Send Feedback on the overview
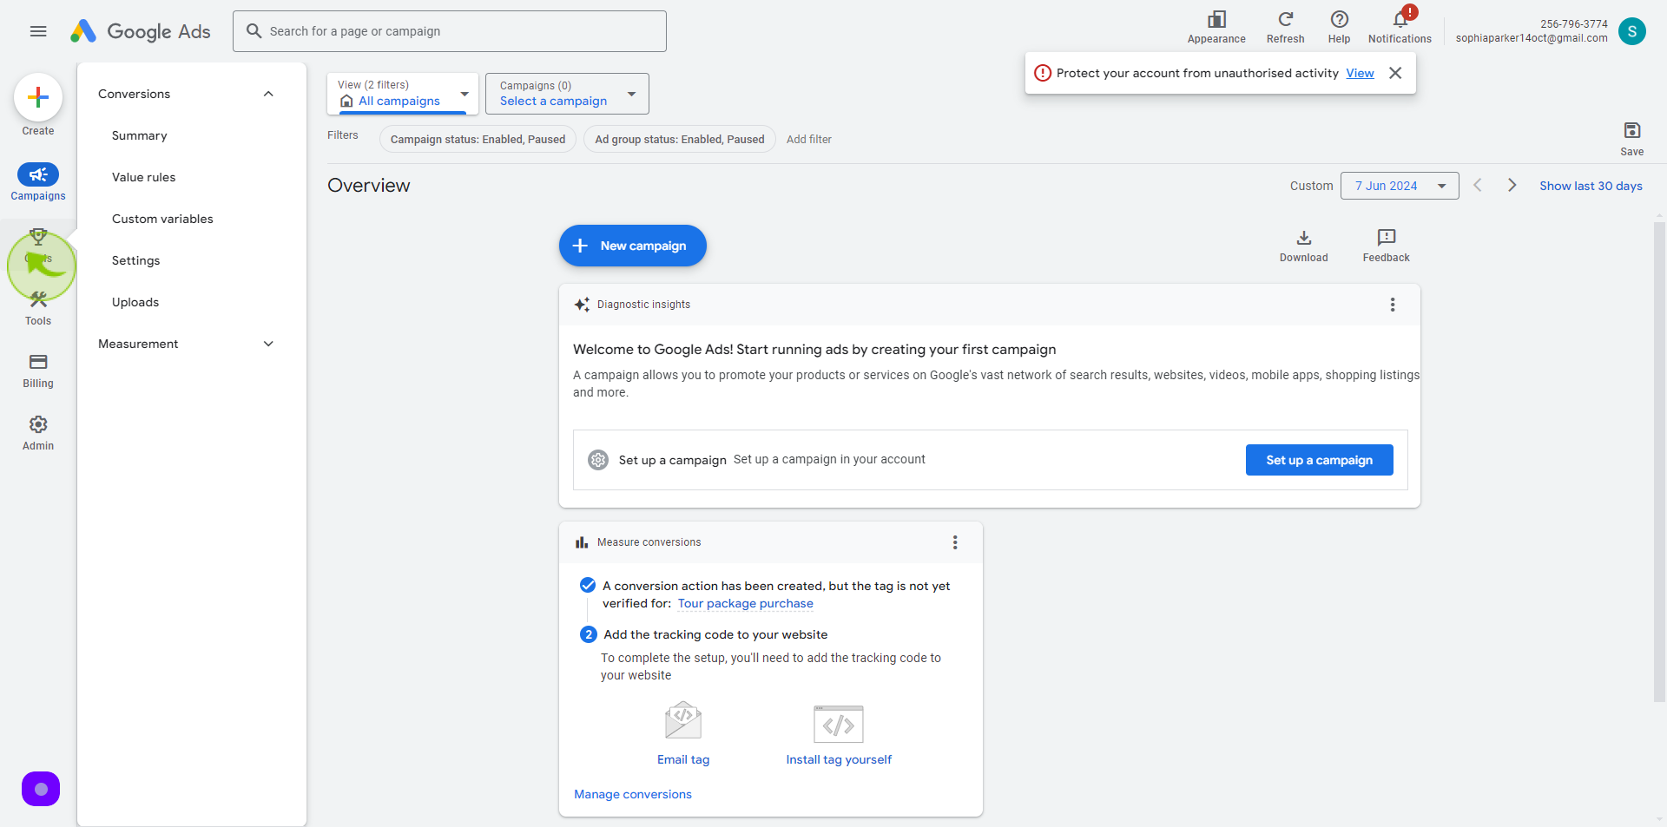 pyautogui.click(x=1386, y=246)
